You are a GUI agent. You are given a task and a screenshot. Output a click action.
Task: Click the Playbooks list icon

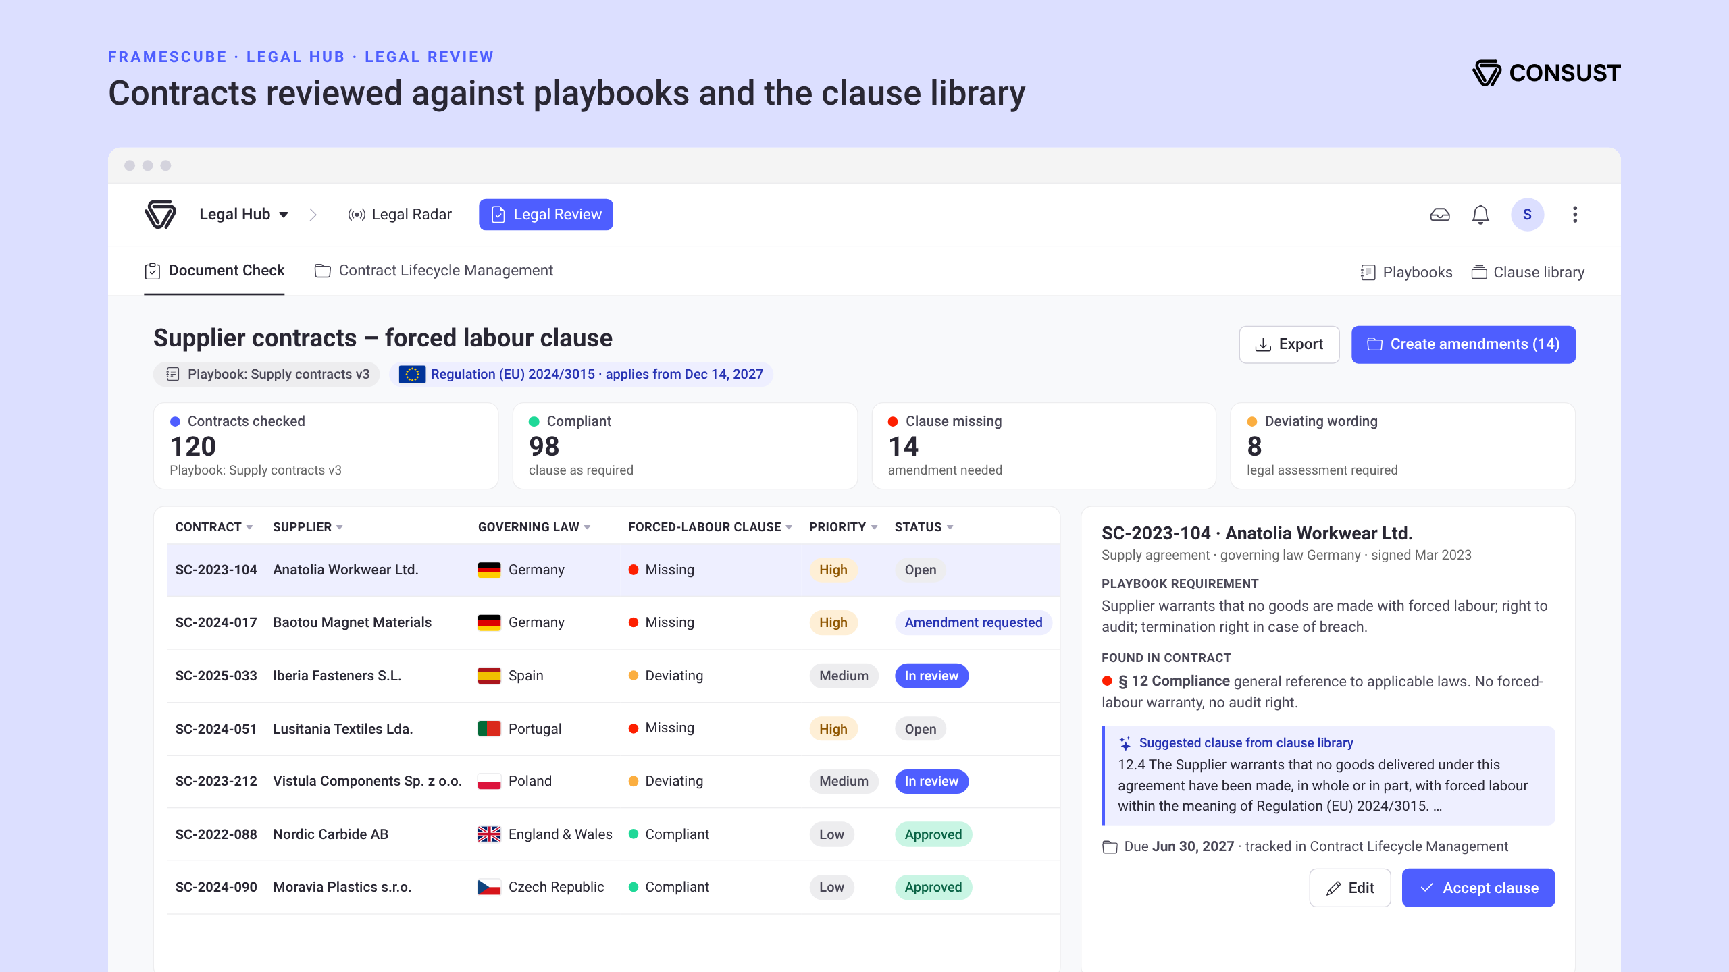[1368, 273]
